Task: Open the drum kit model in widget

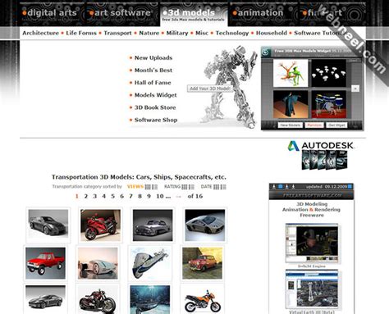Action: pos(329,104)
